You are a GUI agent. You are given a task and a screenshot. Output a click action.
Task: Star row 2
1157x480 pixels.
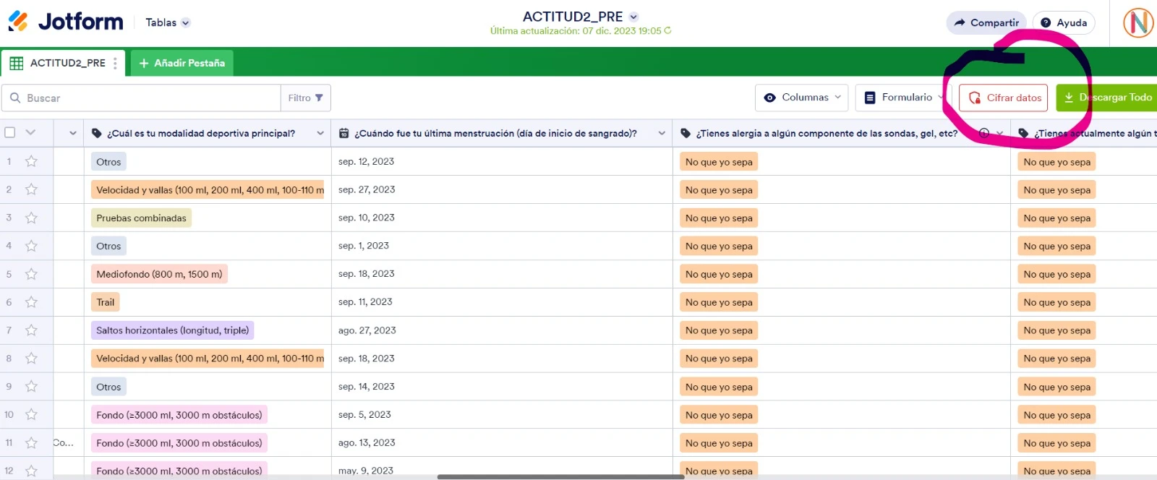point(31,189)
